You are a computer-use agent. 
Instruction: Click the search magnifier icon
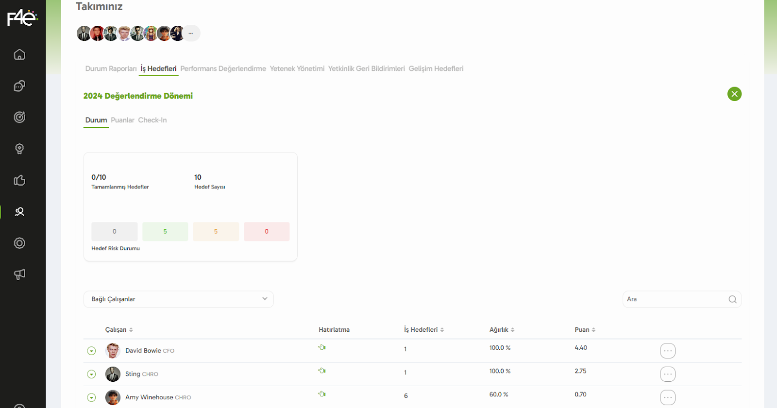tap(732, 299)
